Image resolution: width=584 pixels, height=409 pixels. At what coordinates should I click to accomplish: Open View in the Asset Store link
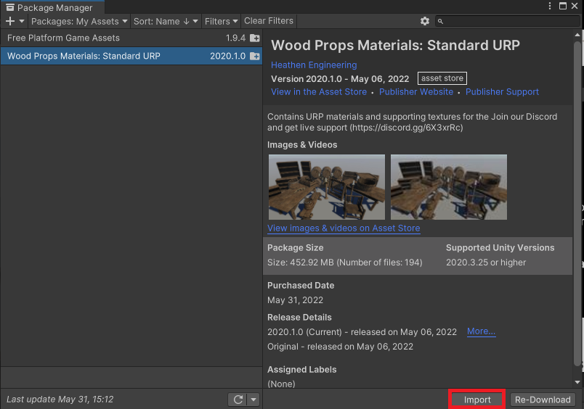coord(319,92)
